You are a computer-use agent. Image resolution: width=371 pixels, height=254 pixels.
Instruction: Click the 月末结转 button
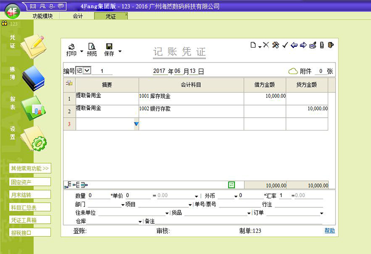[30, 195]
